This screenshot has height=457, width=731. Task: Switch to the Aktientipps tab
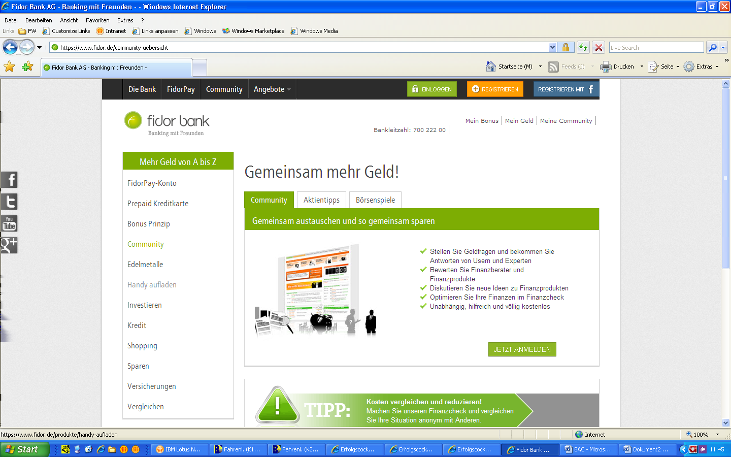321,200
